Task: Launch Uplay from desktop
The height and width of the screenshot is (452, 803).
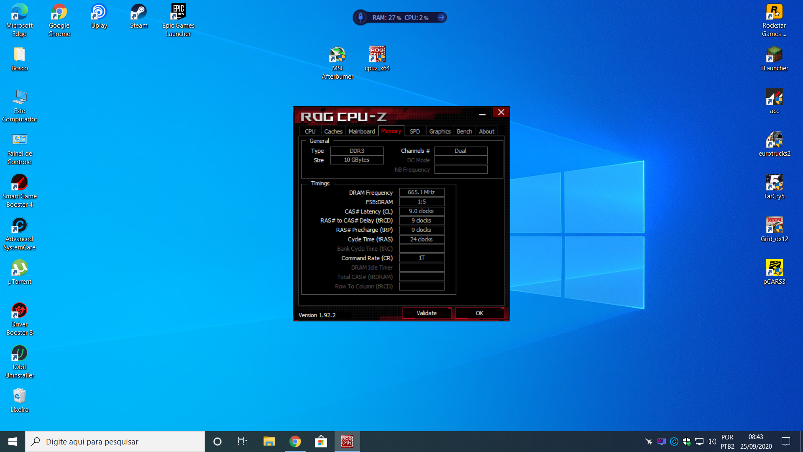Action: [x=99, y=17]
